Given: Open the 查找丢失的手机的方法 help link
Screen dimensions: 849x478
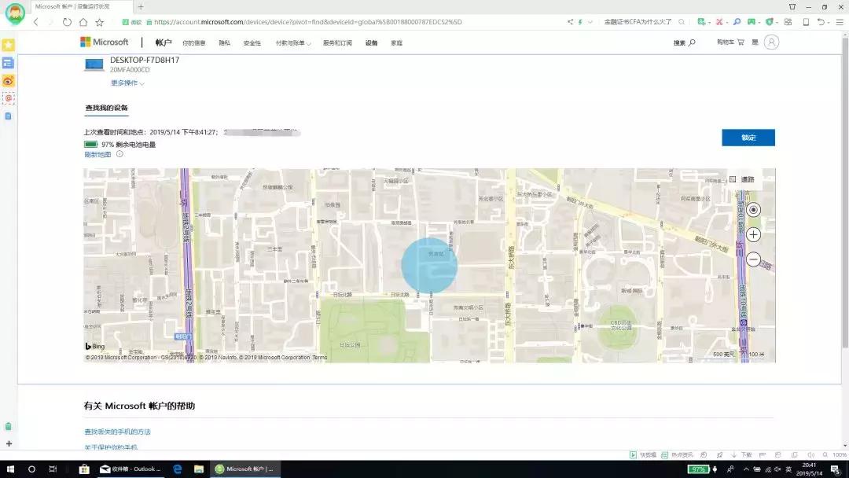Looking at the screenshot, I should 117,432.
